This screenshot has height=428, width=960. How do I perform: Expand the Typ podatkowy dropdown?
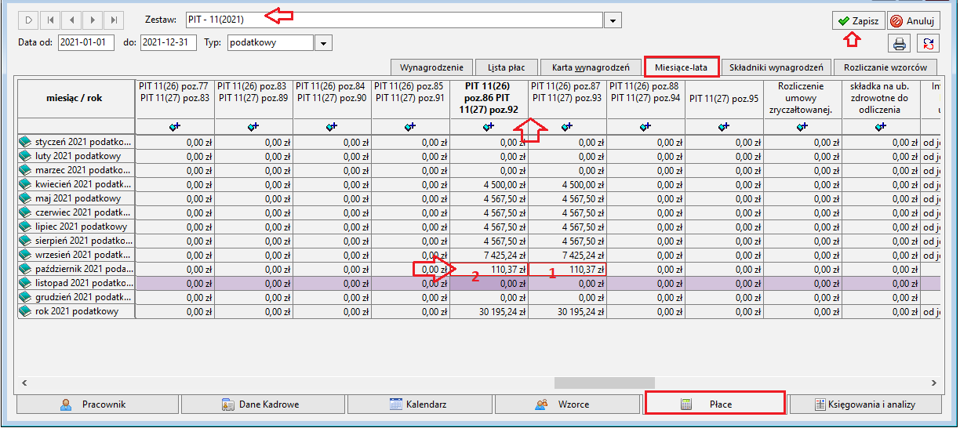coord(324,42)
